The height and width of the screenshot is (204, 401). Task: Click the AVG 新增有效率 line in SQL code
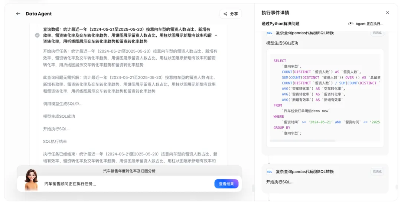click(313, 100)
